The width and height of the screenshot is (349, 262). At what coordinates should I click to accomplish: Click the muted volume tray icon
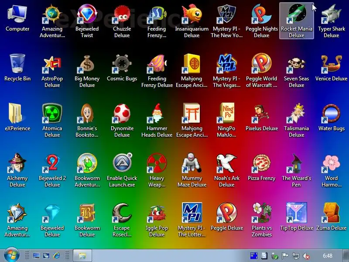tap(307, 256)
